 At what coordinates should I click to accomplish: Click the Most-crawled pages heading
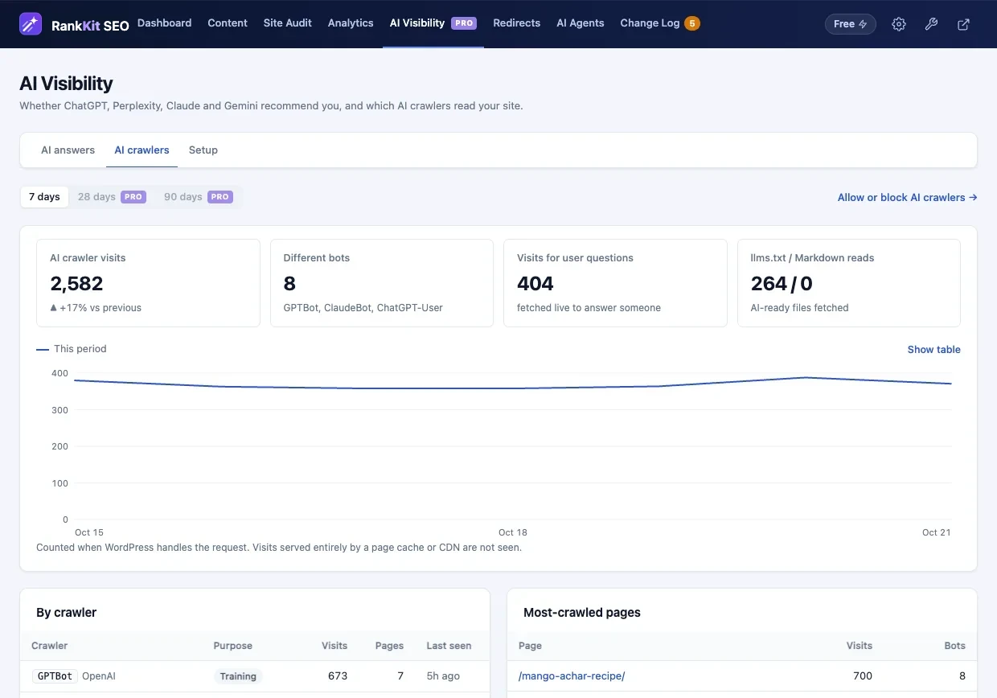pos(582,613)
